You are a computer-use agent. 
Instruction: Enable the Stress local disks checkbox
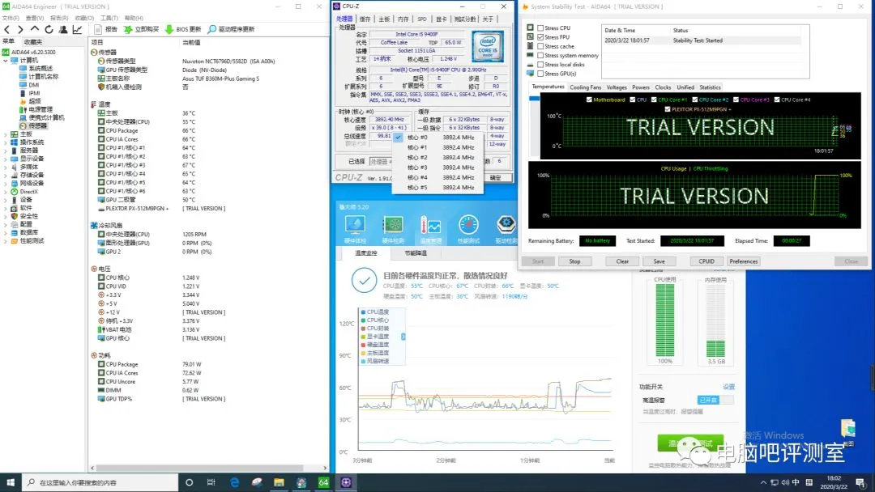(x=540, y=65)
